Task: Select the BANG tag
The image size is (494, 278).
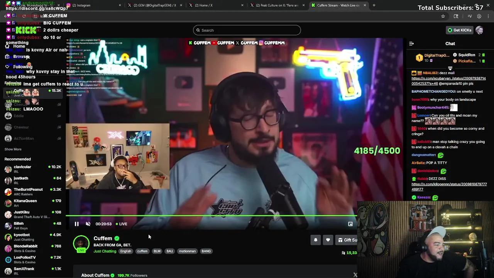Action: click(x=206, y=251)
